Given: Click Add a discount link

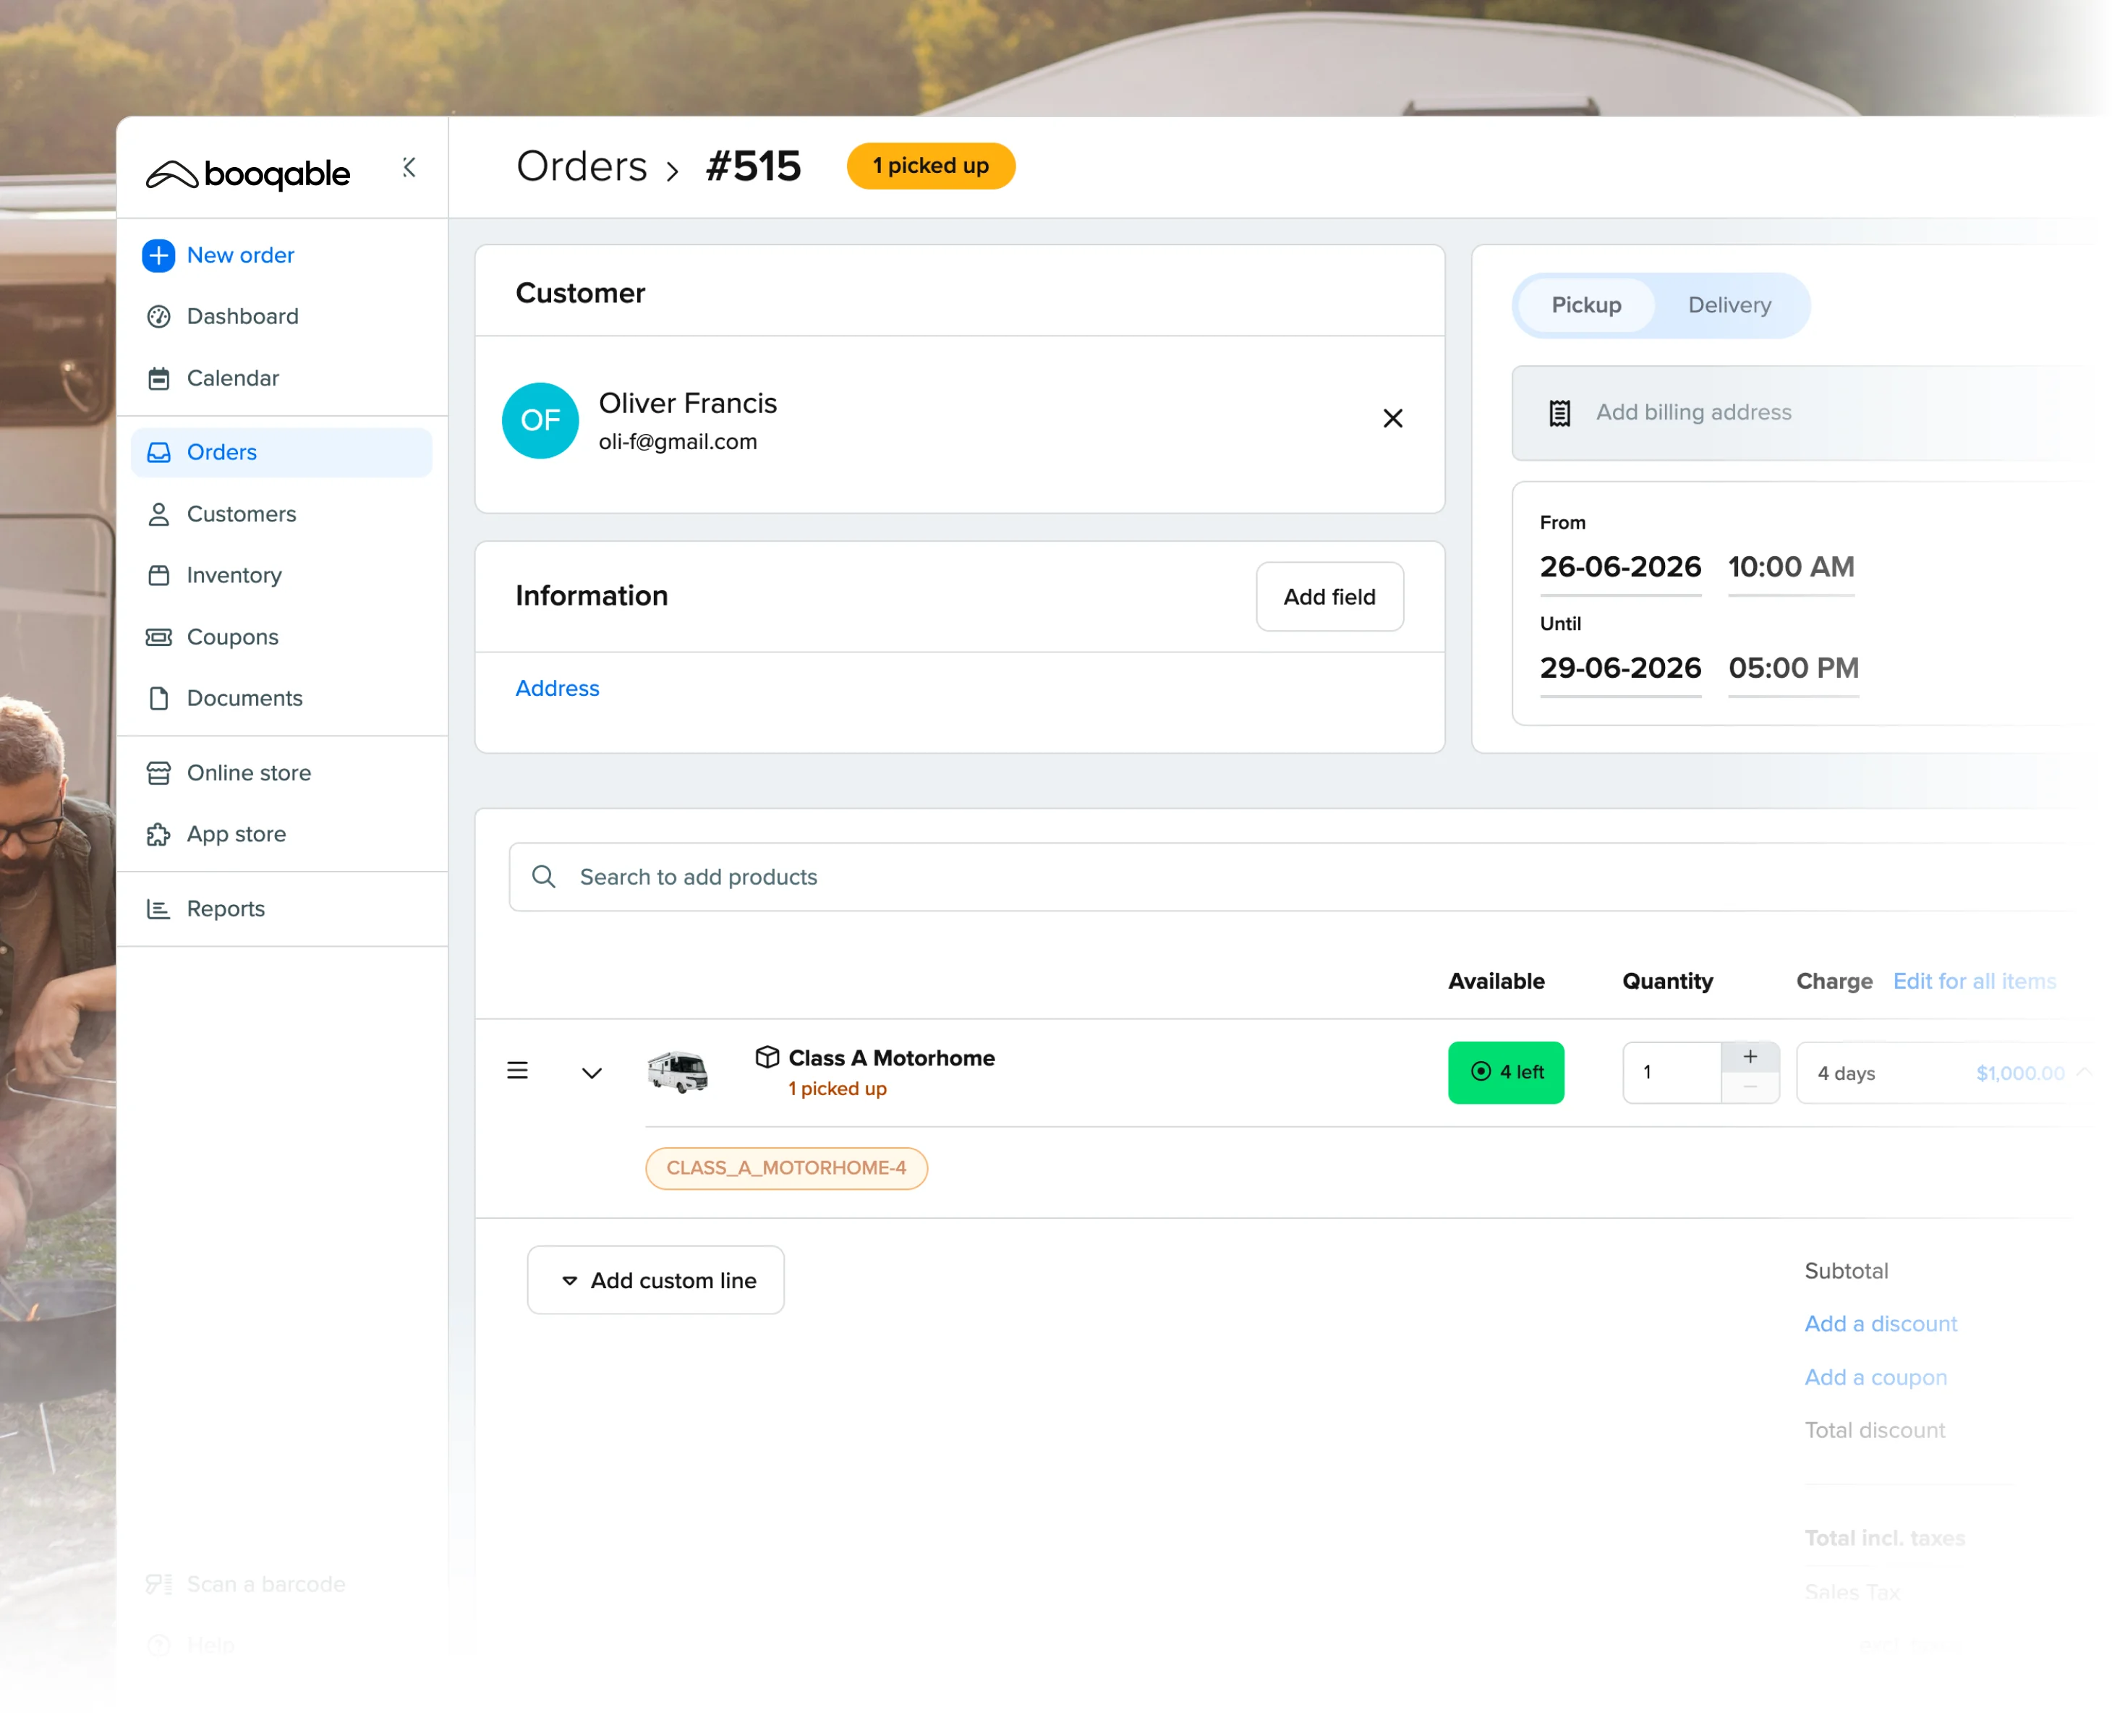Looking at the screenshot, I should point(1881,1325).
